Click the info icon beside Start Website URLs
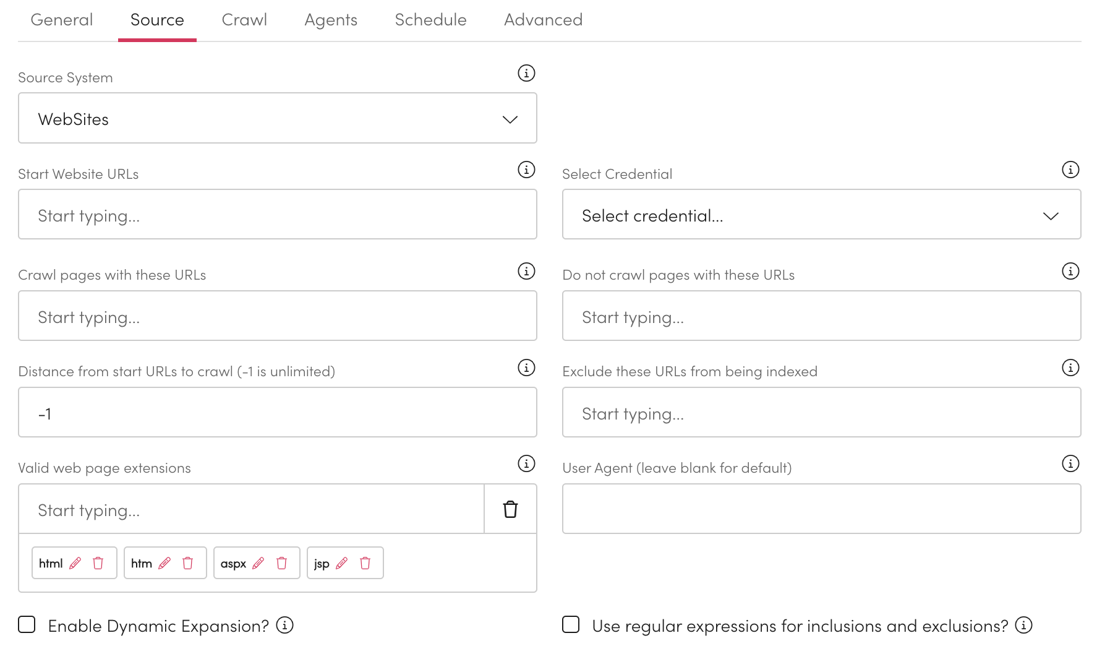This screenshot has height=646, width=1097. tap(526, 170)
